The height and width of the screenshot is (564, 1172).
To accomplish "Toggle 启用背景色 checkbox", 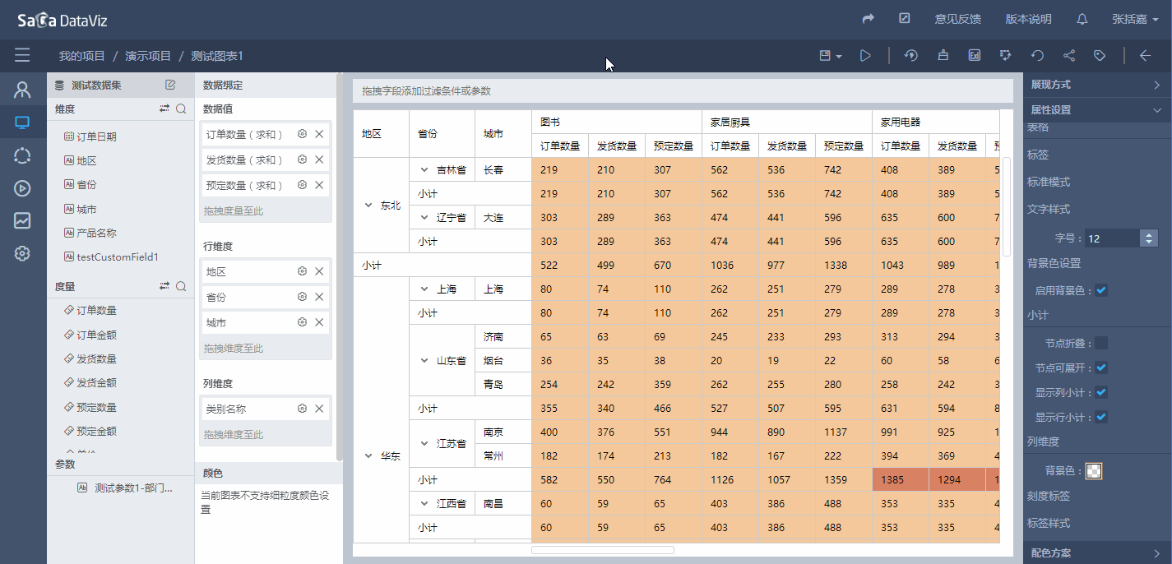I will coord(1101,290).
